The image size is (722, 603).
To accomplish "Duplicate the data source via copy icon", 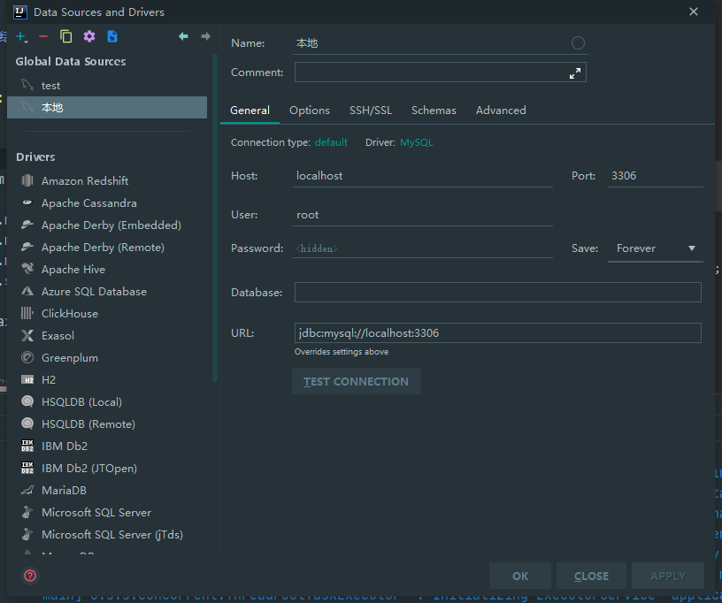I will (65, 36).
